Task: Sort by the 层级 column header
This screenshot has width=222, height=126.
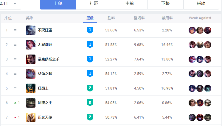Action: [x=90, y=18]
